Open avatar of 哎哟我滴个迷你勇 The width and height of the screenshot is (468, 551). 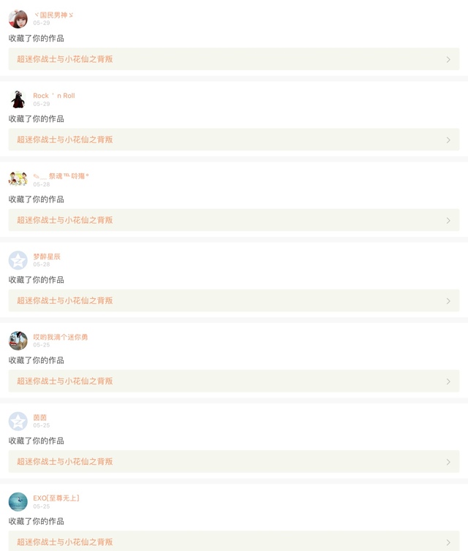[18, 341]
